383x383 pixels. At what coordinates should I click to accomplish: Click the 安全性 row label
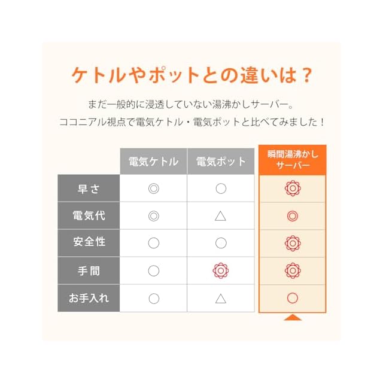[89, 243]
